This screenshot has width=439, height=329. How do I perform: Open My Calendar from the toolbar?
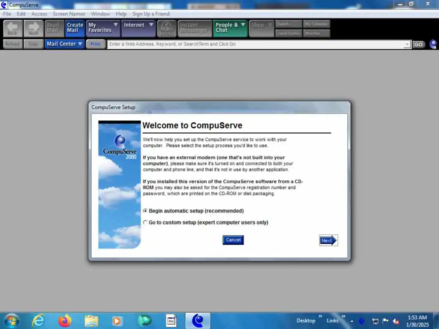coord(316,24)
